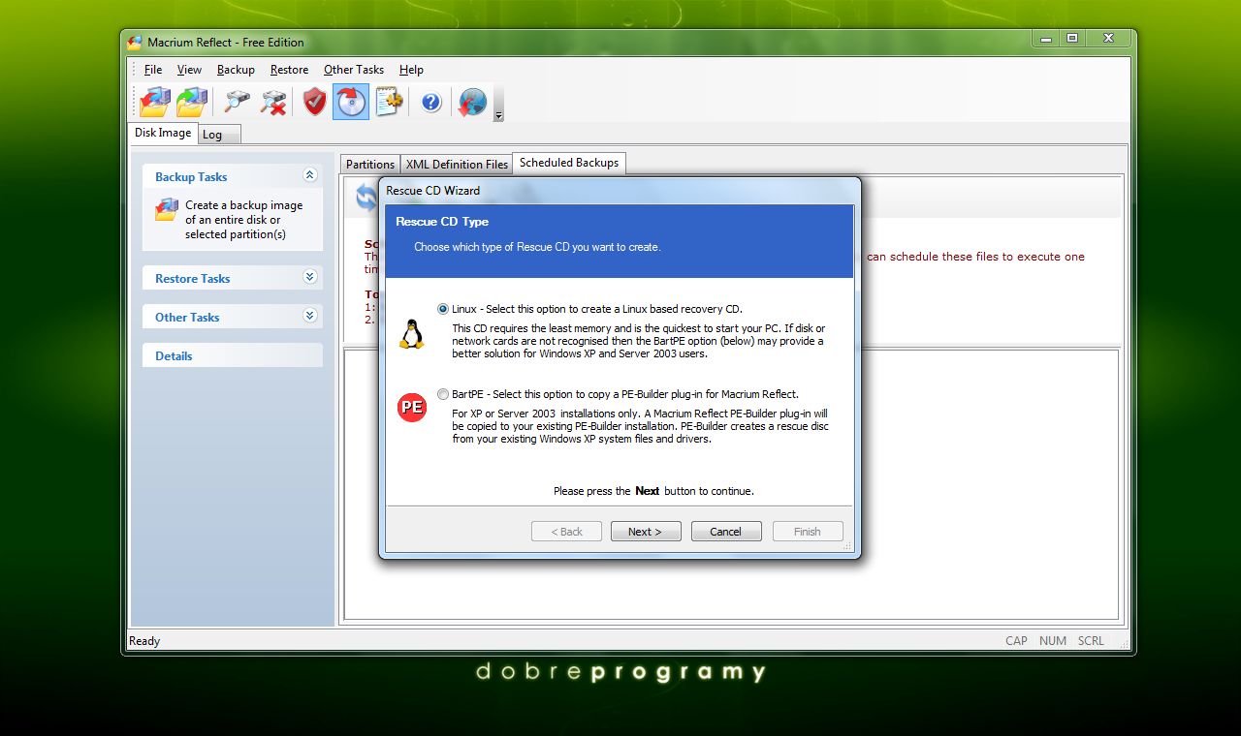The width and height of the screenshot is (1241, 736).
Task: Open the Backup menu
Action: (x=236, y=70)
